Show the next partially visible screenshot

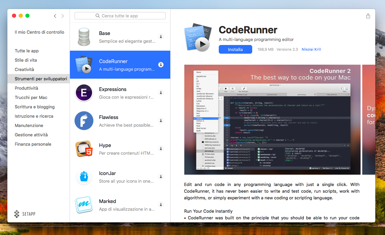click(369, 119)
